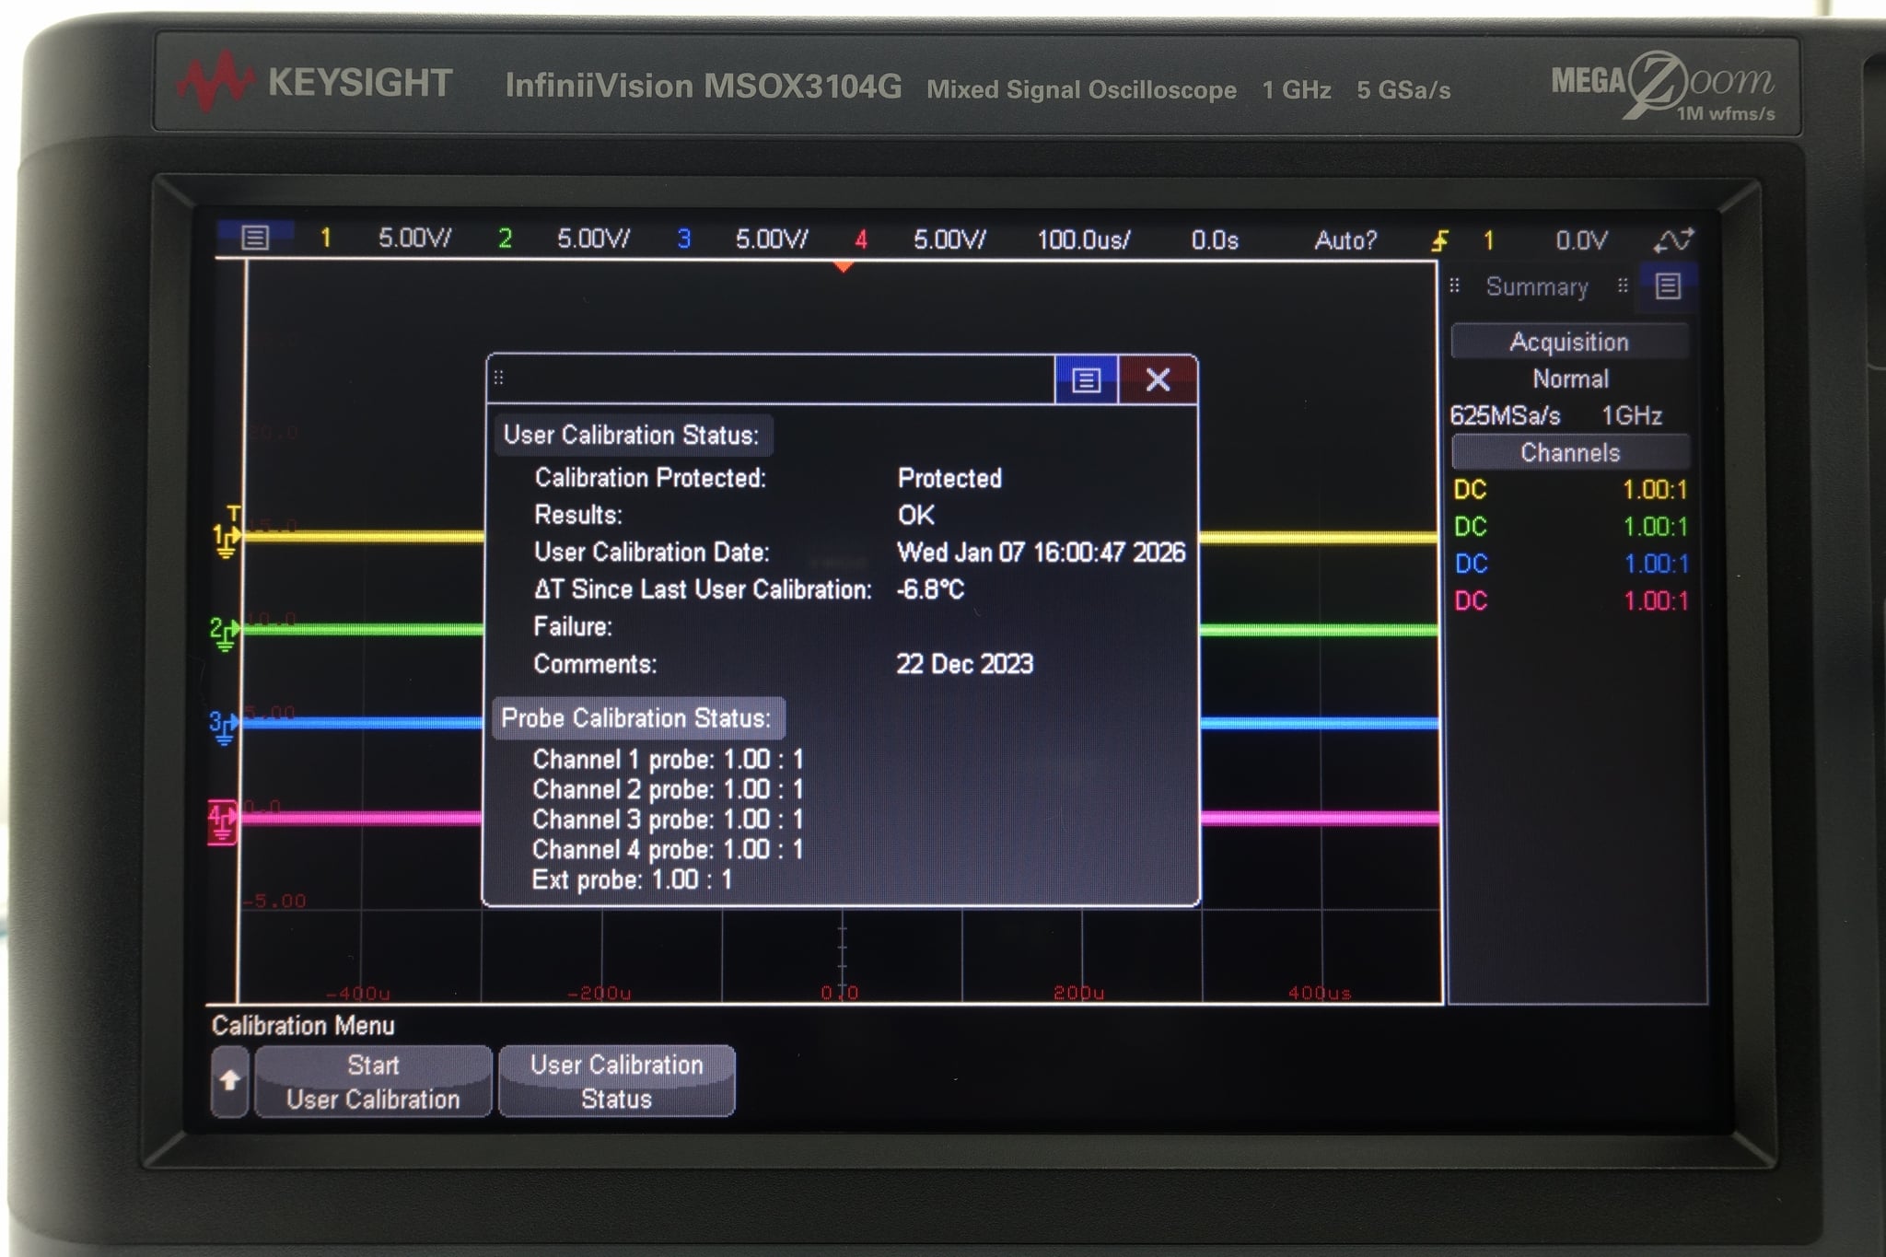This screenshot has width=1886, height=1257.
Task: Click the blue DC 1.00:1 channel row
Action: point(1570,564)
